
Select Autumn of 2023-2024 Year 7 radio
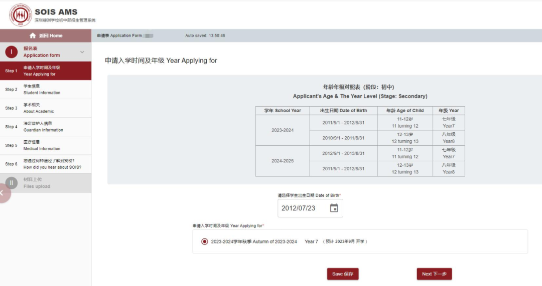(204, 241)
